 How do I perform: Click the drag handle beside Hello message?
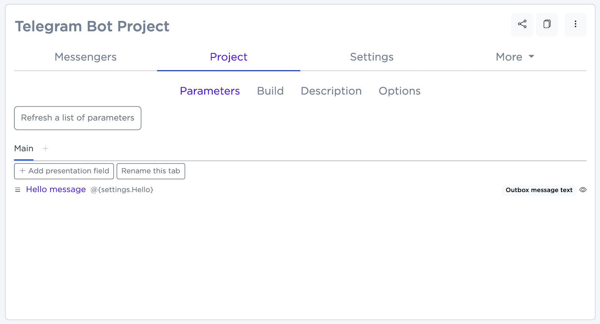point(18,190)
